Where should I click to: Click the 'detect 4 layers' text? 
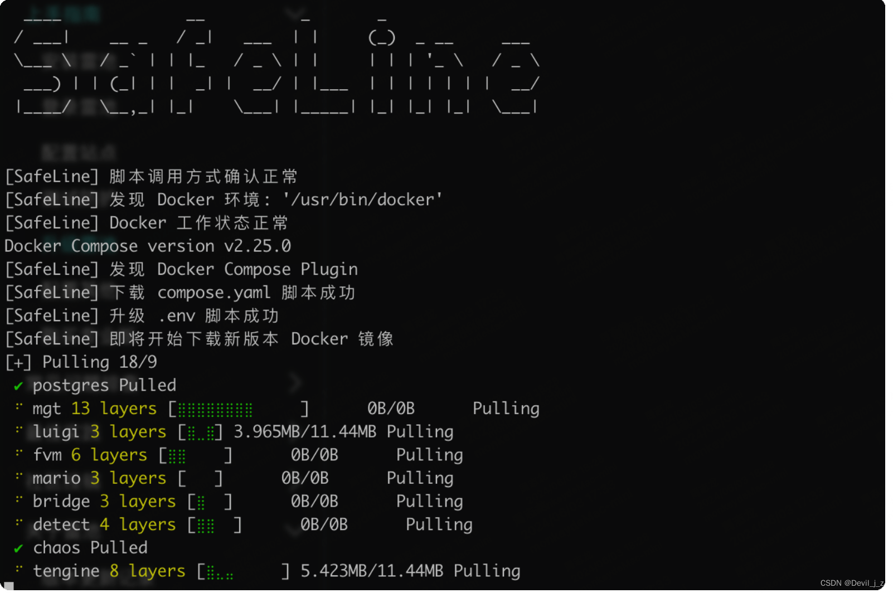104,525
